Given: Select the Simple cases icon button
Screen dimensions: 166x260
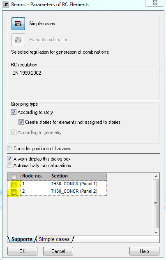Looking at the screenshot, I should [x=18, y=24].
